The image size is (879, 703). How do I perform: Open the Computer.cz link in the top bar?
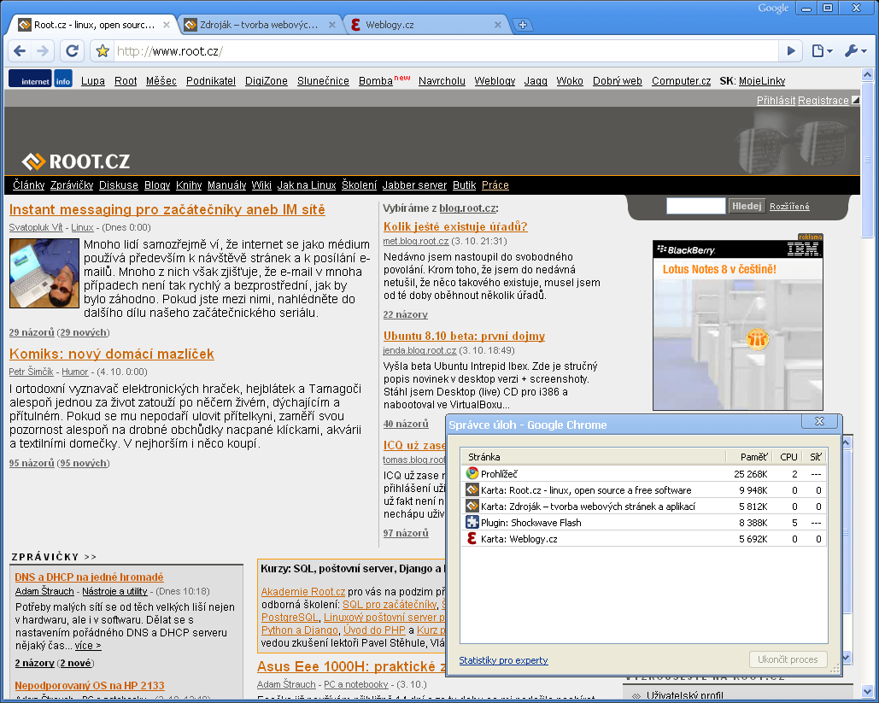681,81
